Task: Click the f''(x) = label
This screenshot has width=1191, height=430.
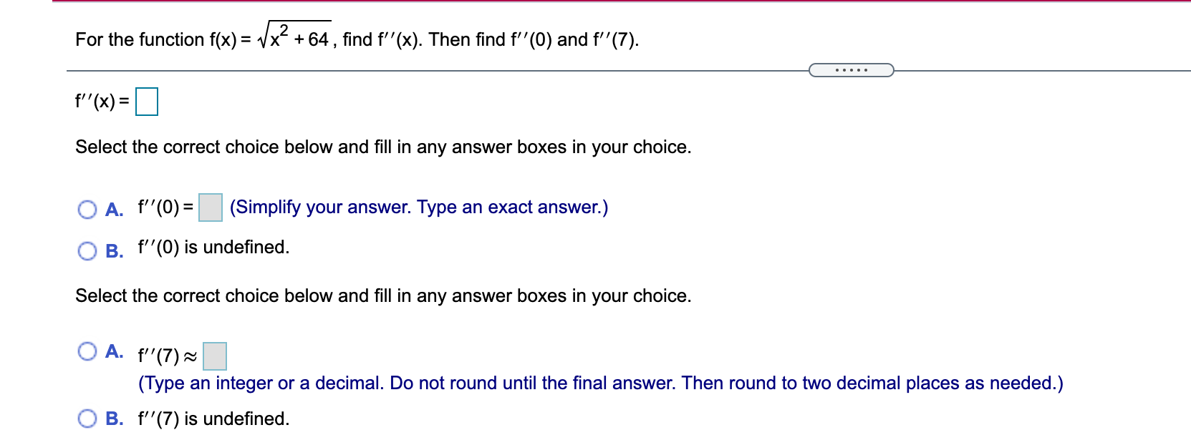Action: (100, 101)
